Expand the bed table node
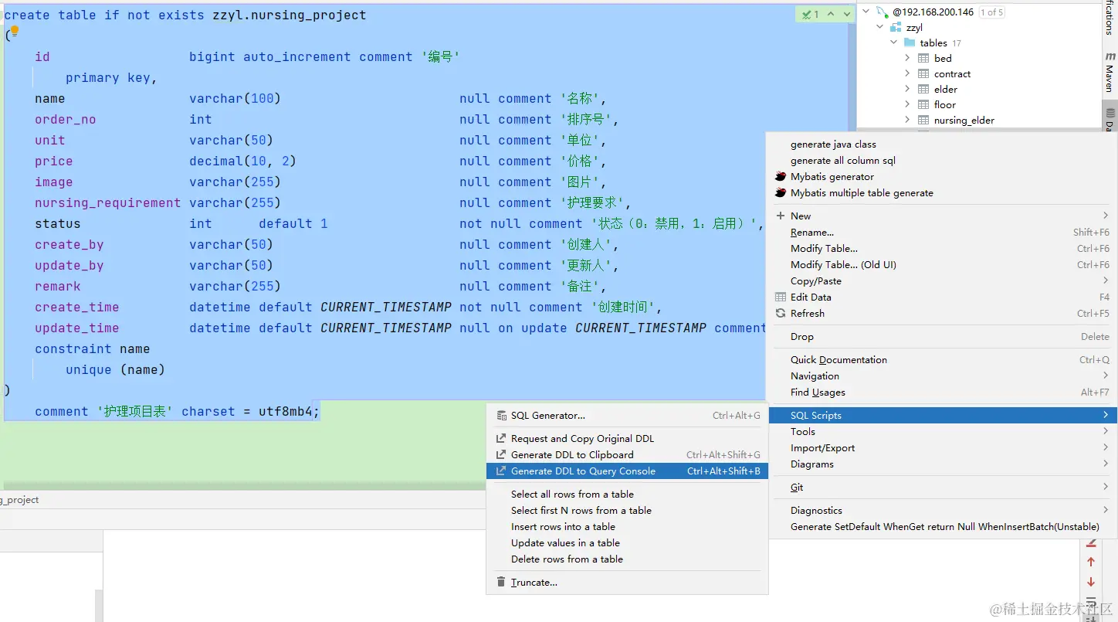This screenshot has height=622, width=1118. click(907, 59)
